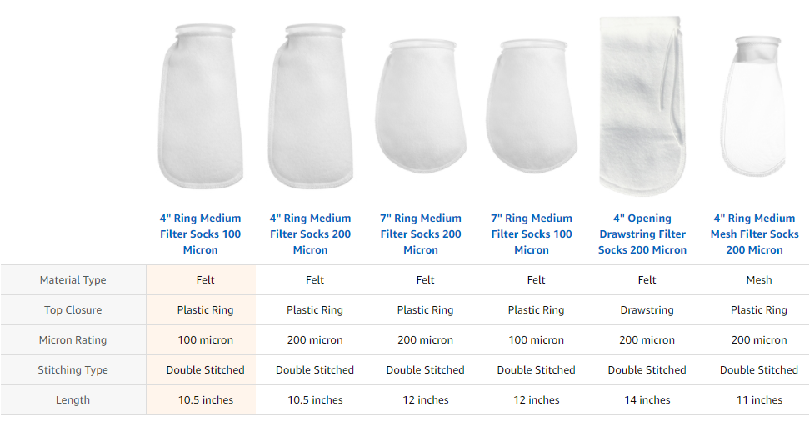The image size is (810, 427).
Task: Click the mesh filter sock image
Action: (753, 106)
